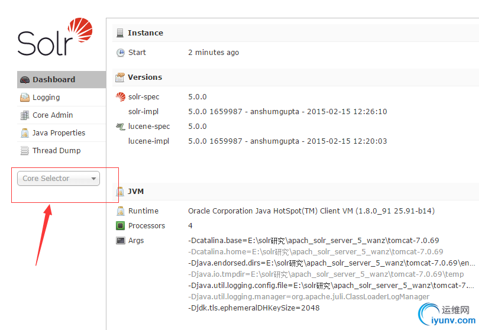The height and width of the screenshot is (330, 479).
Task: Click the Java Properties jar icon
Action: [x=25, y=133]
